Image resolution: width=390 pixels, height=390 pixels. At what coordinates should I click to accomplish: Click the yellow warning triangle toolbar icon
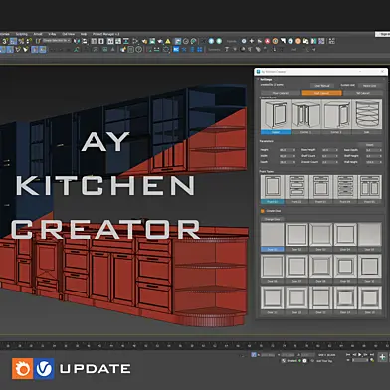(168, 41)
